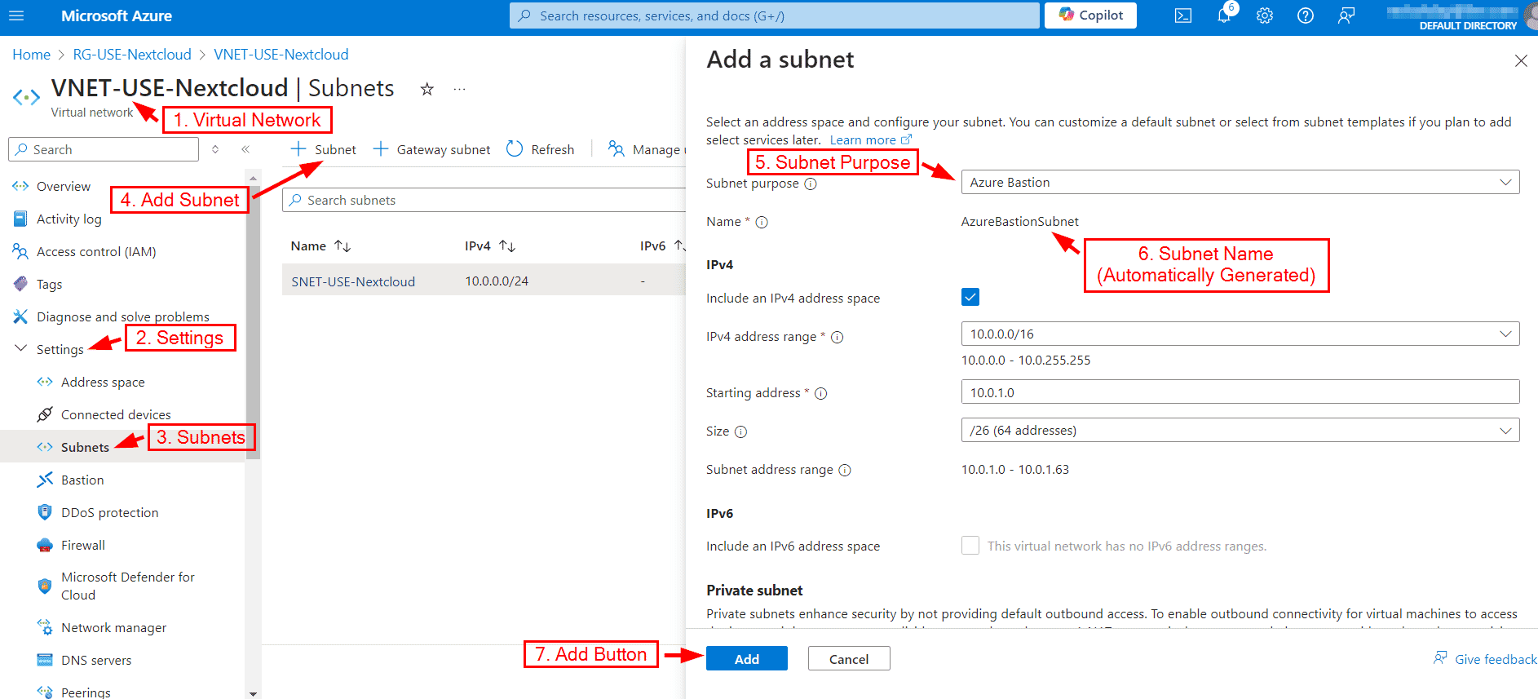Viewport: 1538px width, 699px height.
Task: Select the 10.0.0.0/24 cell
Action: click(497, 281)
